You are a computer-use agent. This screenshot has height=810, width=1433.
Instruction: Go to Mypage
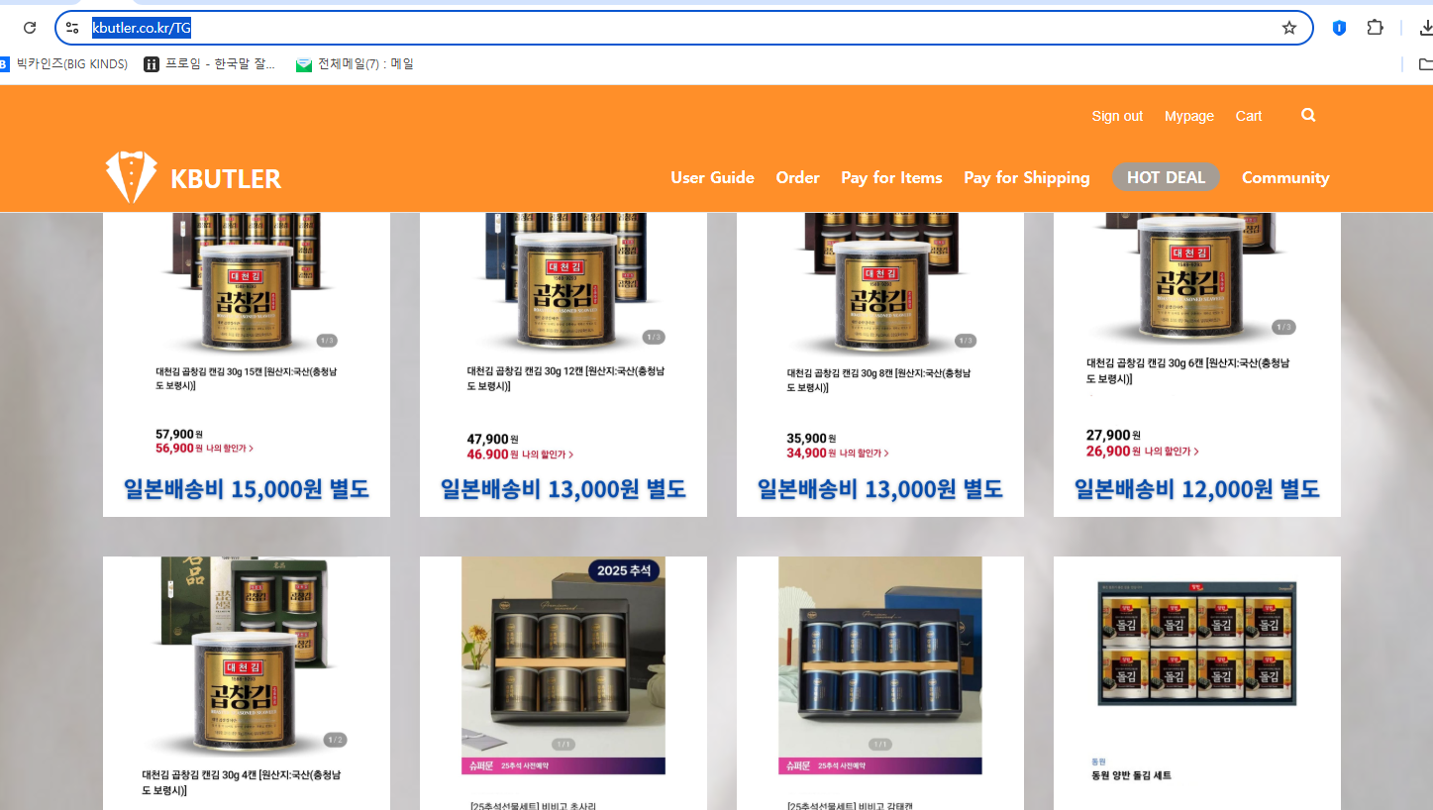[x=1189, y=116]
